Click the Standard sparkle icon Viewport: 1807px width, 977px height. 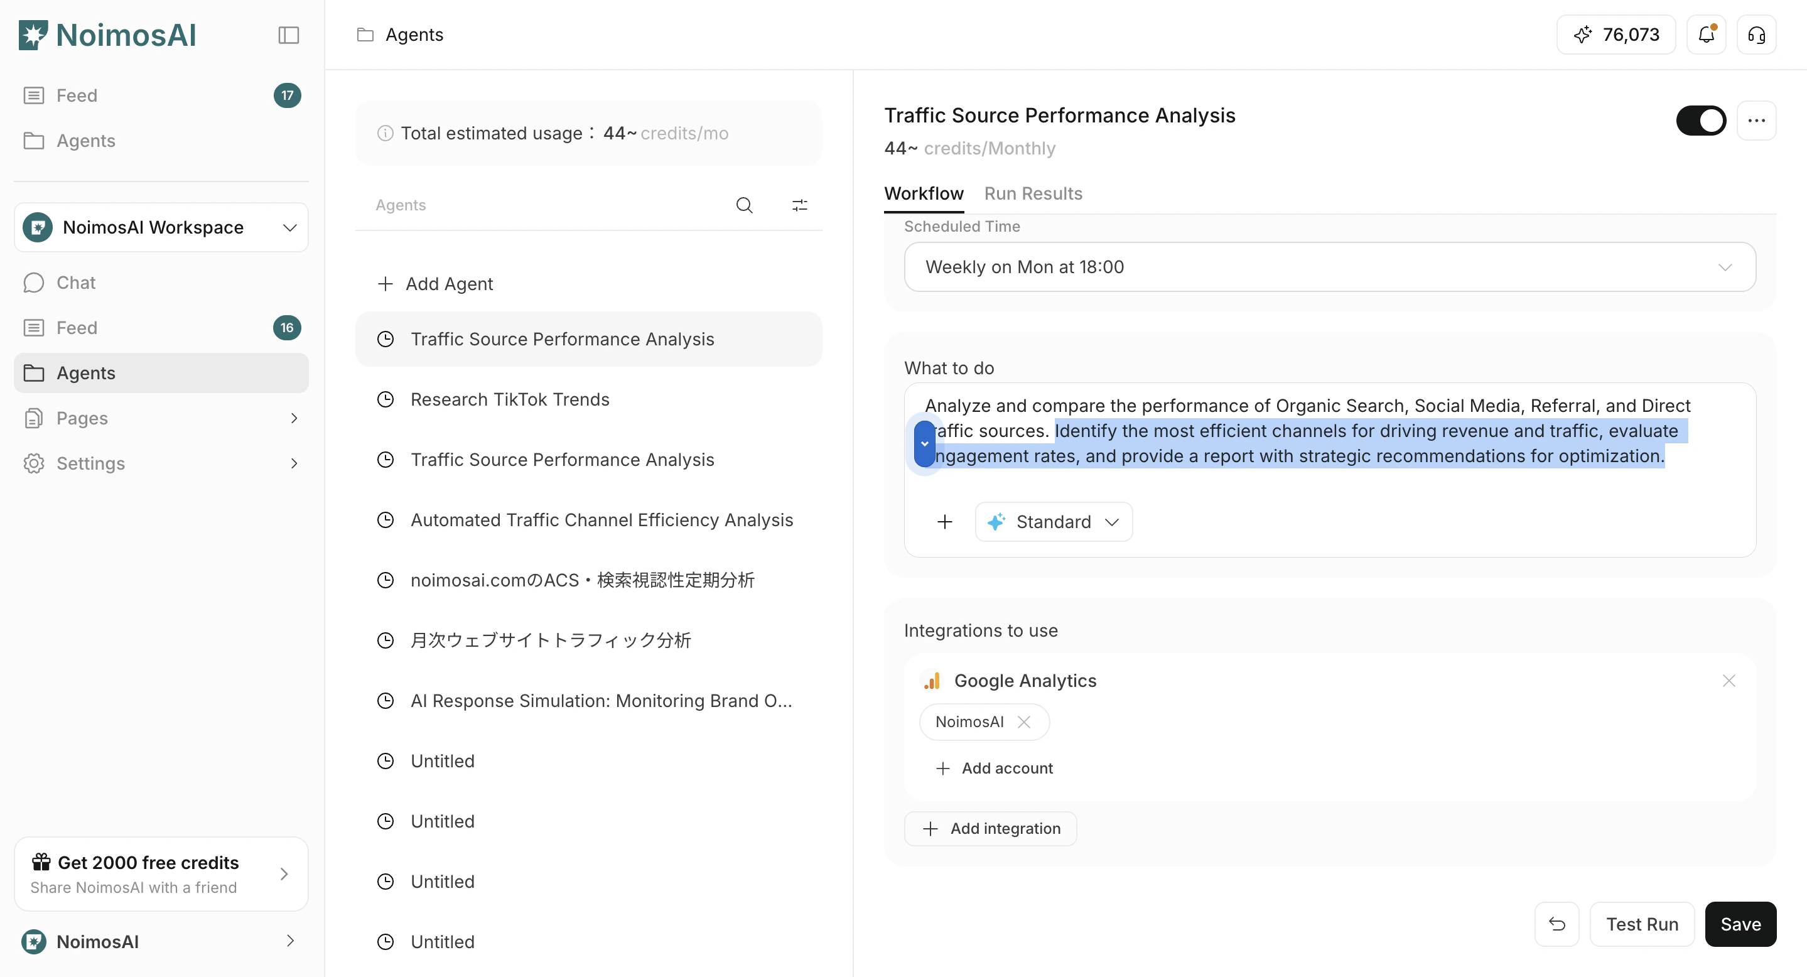pyautogui.click(x=995, y=522)
